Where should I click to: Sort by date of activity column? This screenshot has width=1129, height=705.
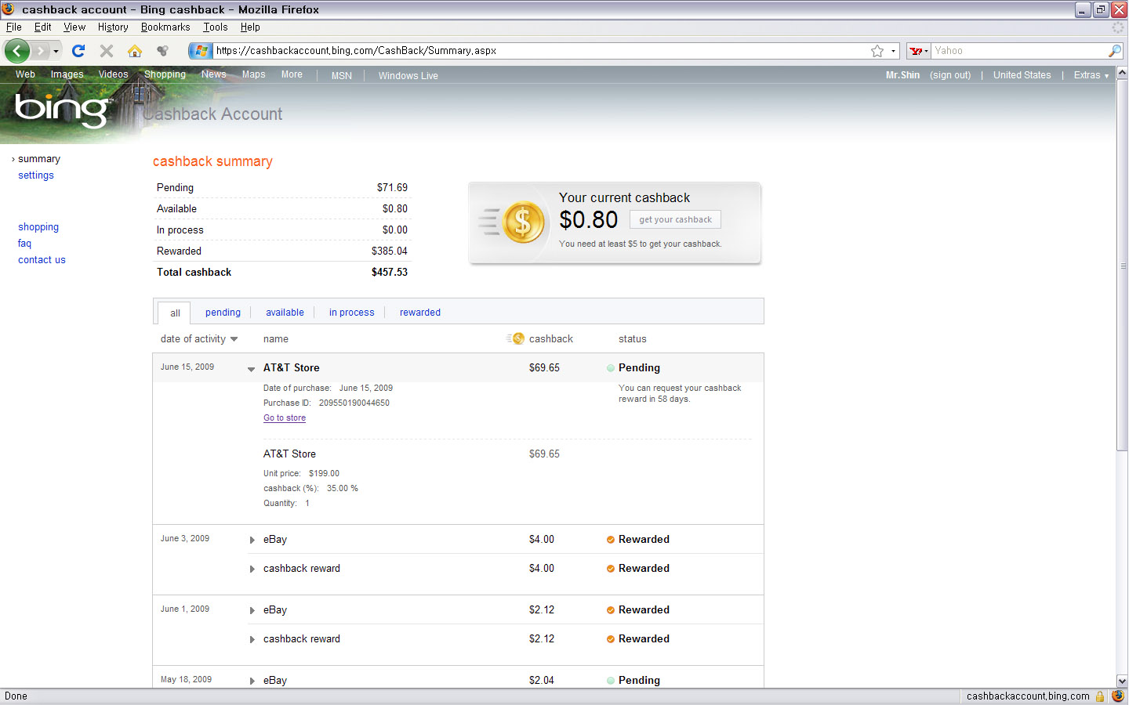click(x=199, y=339)
